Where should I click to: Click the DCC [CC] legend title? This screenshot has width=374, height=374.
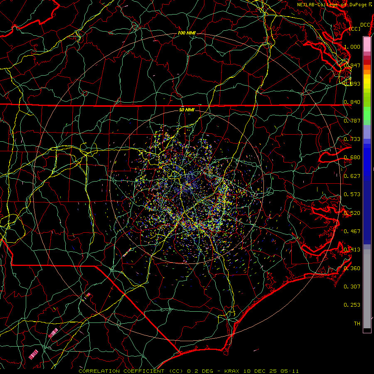tap(360, 27)
